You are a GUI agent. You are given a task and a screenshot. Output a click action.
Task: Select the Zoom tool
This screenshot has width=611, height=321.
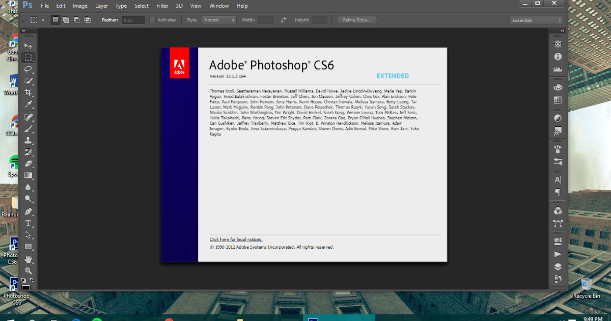[x=29, y=271]
